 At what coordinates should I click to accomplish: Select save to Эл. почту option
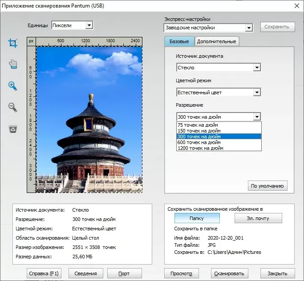pos(258,218)
